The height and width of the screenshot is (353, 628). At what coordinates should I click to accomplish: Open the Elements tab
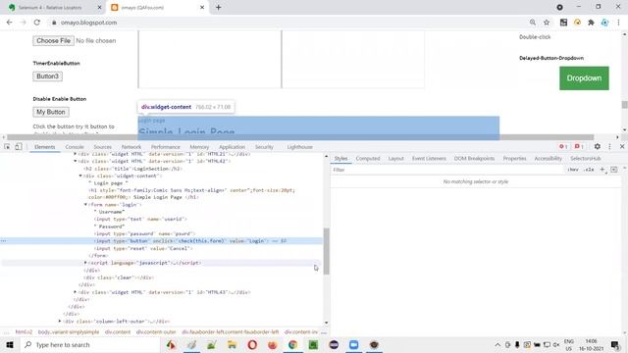tap(44, 147)
